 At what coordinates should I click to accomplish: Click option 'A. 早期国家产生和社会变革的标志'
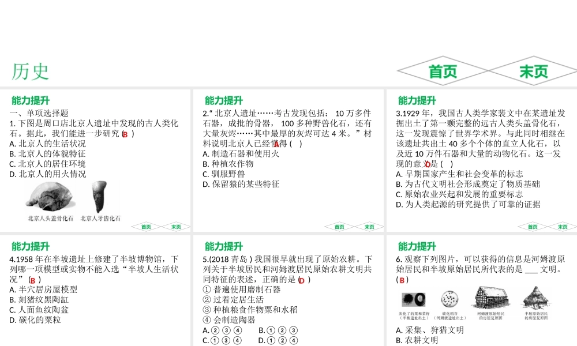[x=459, y=174]
